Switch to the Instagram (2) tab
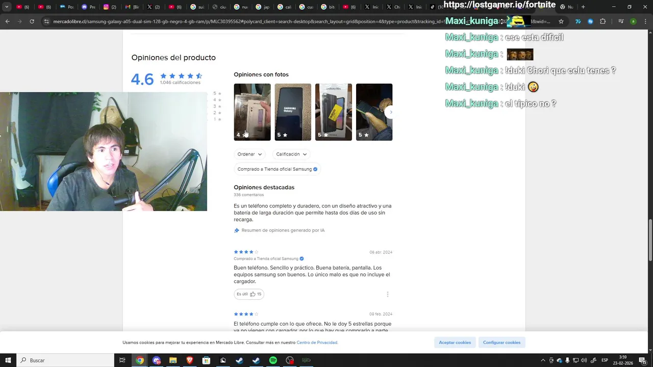 tap(110, 7)
